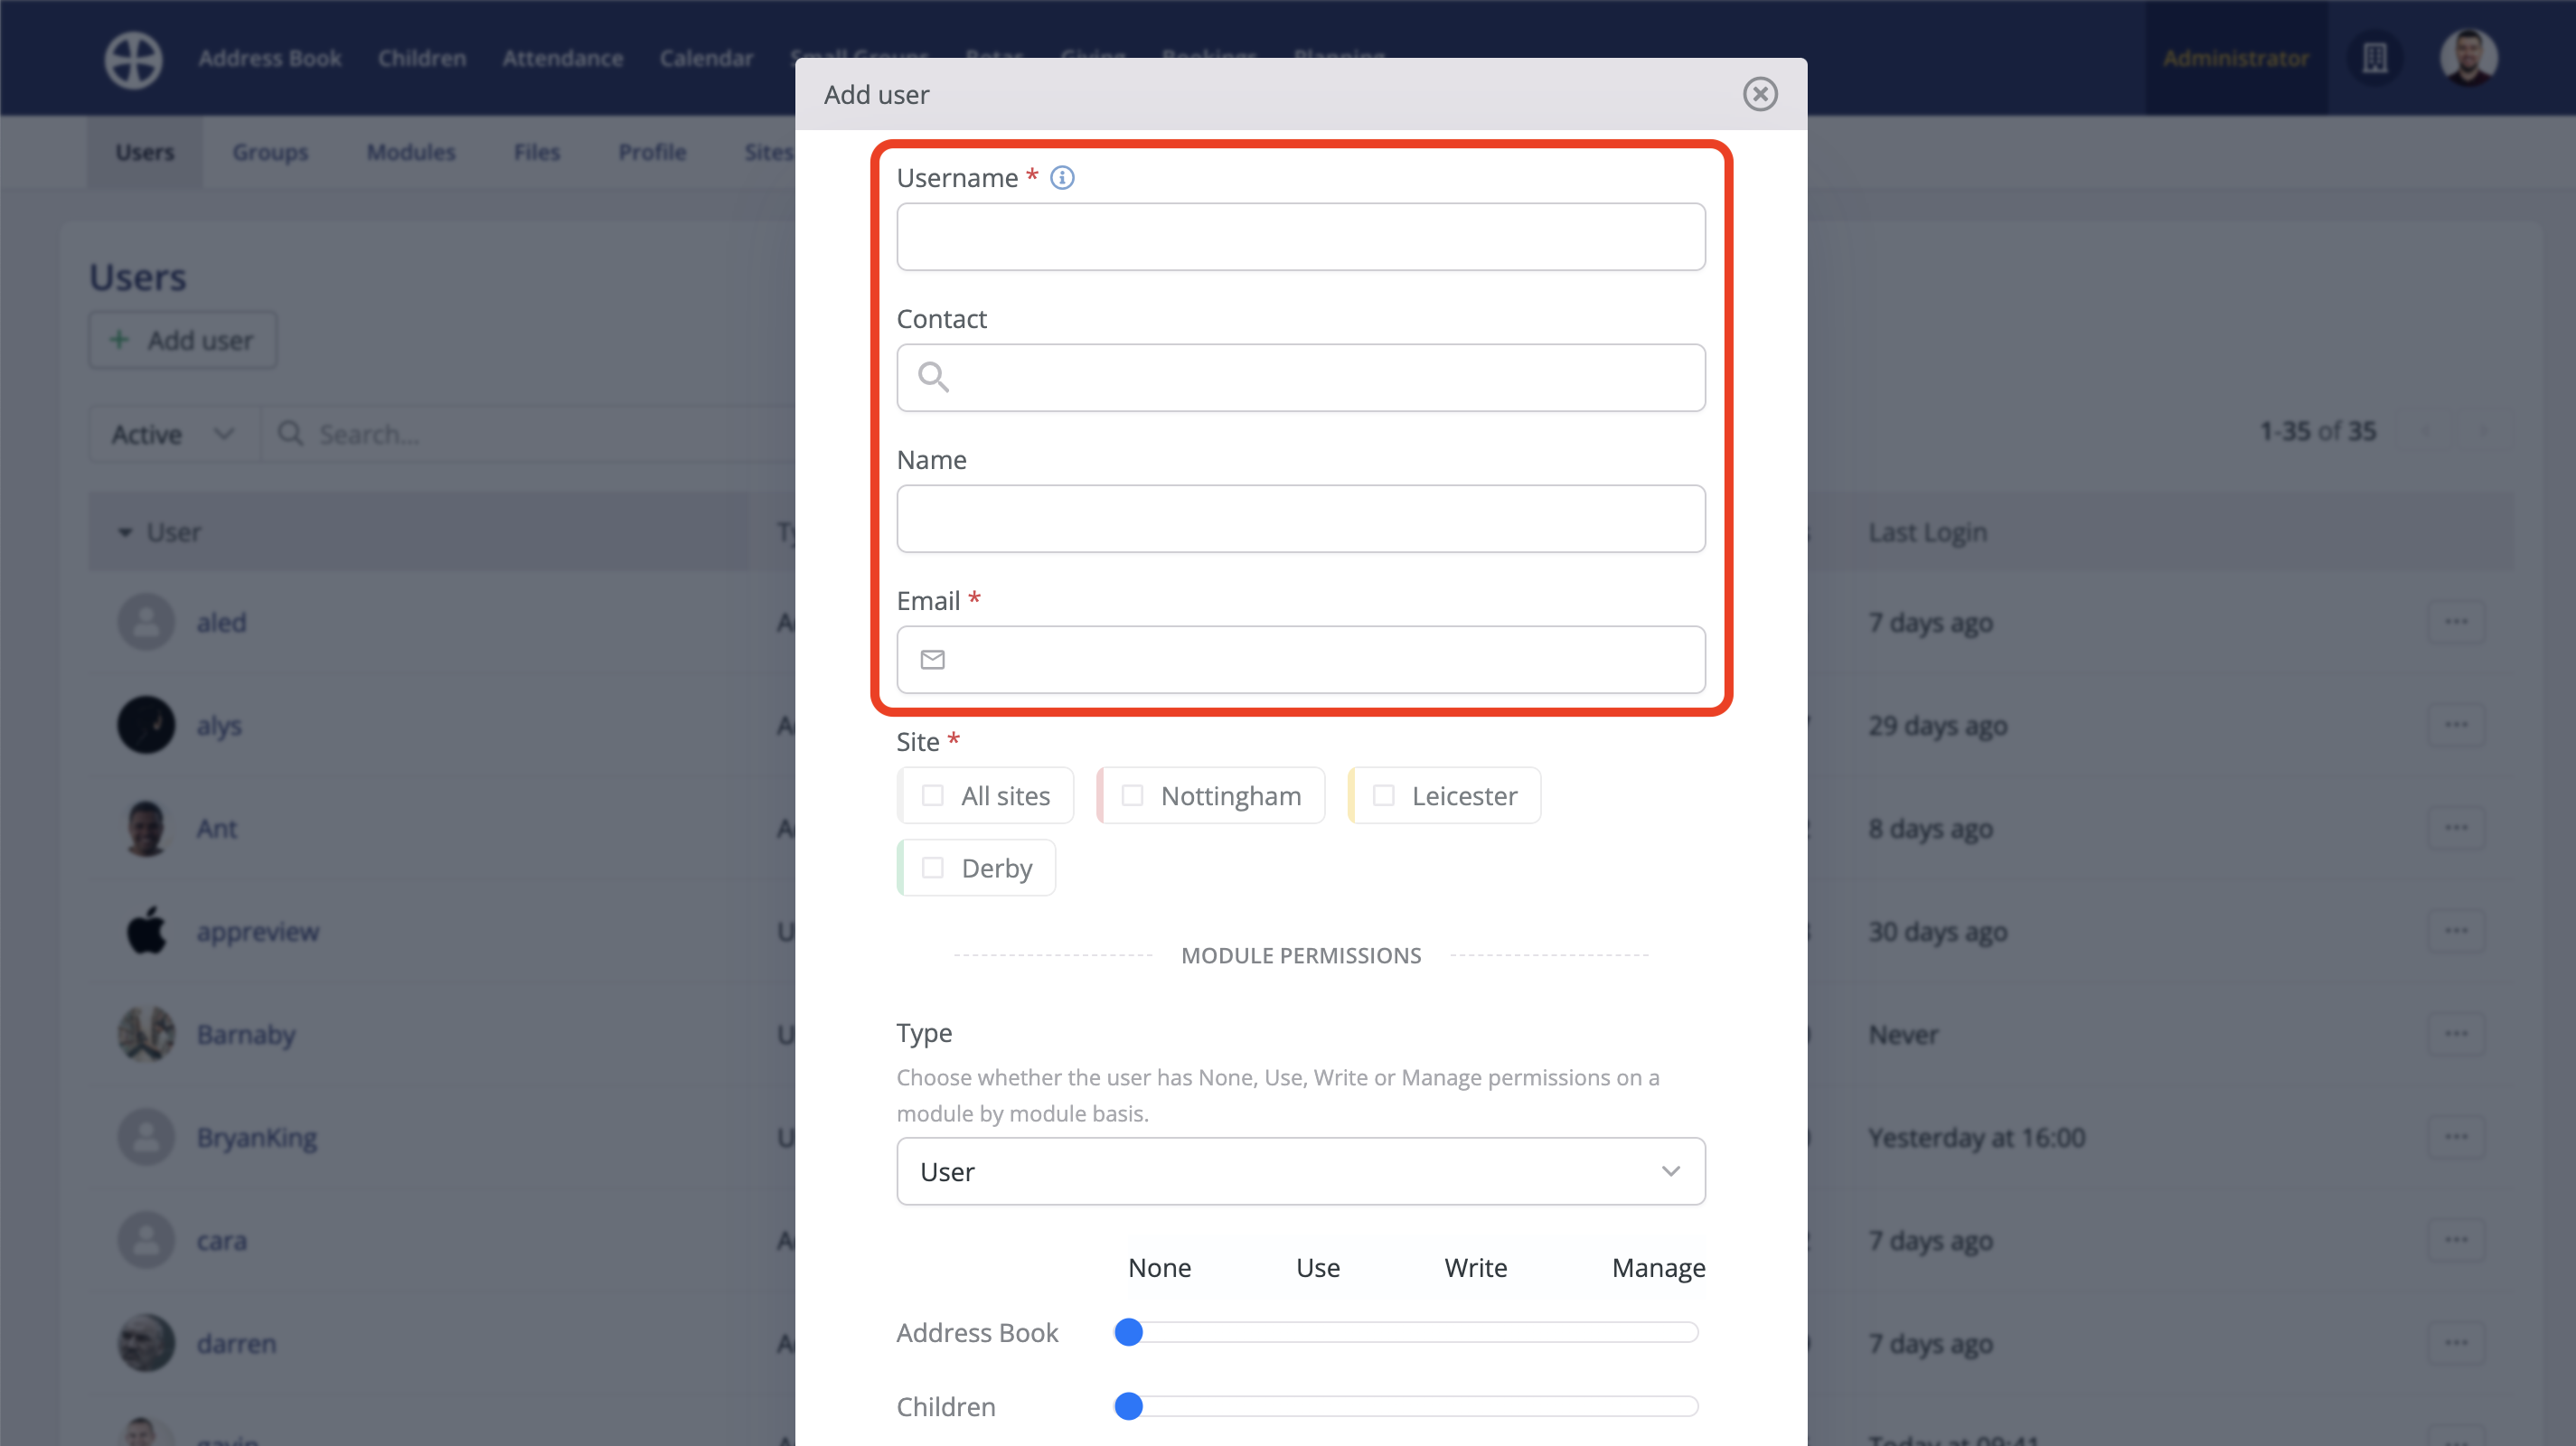This screenshot has width=2576, height=1446.
Task: Click the ChurchSuite logo in the top navbar
Action: [133, 59]
